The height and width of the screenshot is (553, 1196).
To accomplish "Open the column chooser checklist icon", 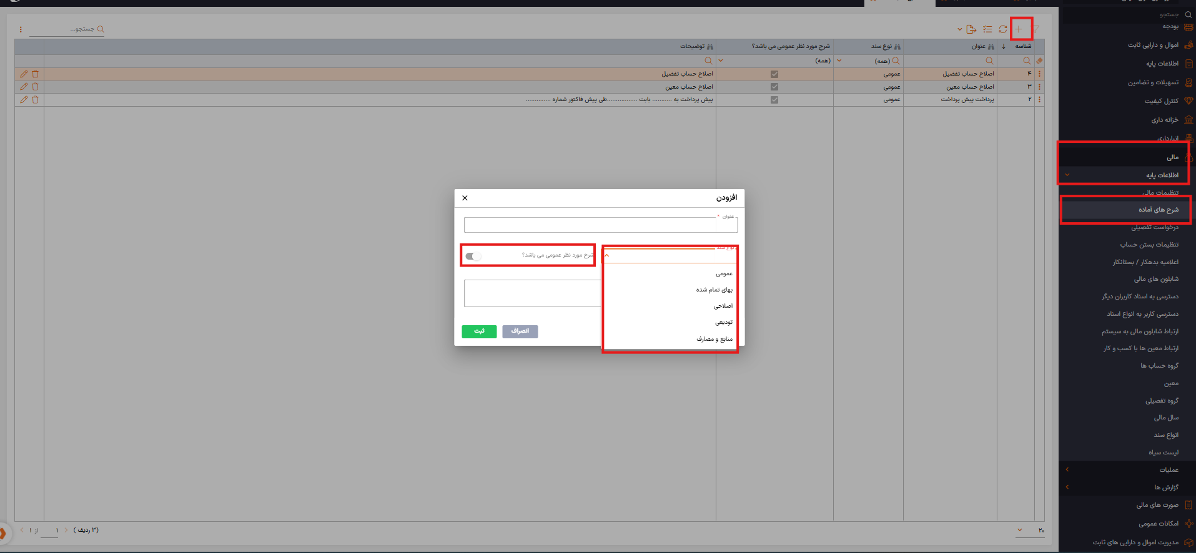I will click(x=987, y=29).
